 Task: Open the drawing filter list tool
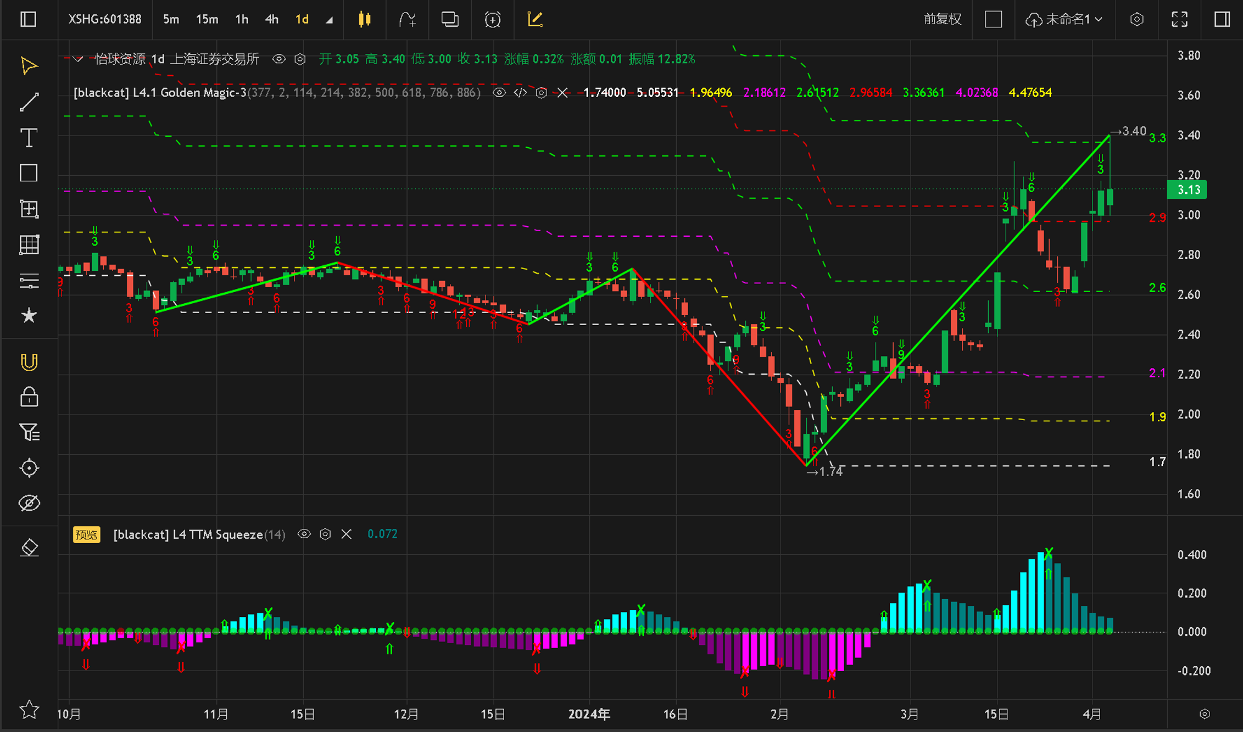pyautogui.click(x=29, y=432)
